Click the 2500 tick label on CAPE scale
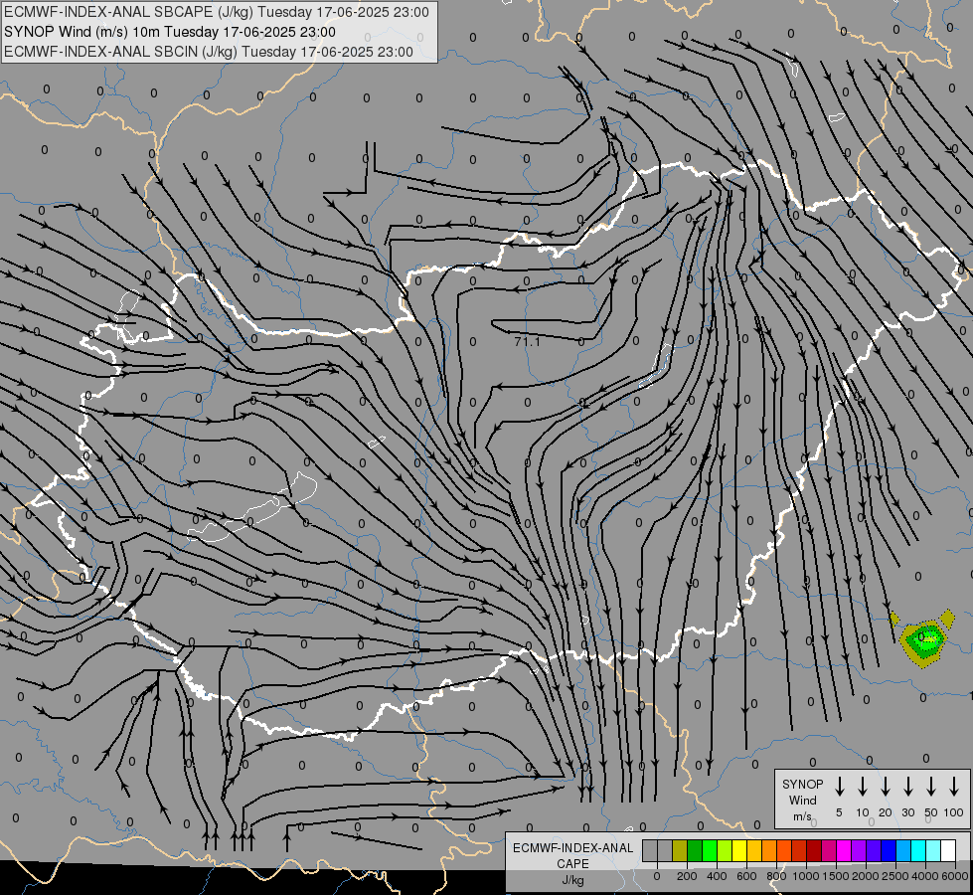 click(x=895, y=876)
